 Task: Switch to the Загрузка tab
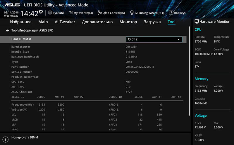click(152, 22)
